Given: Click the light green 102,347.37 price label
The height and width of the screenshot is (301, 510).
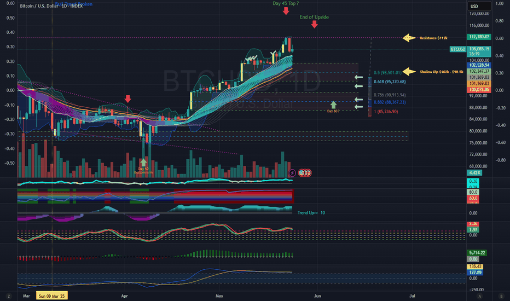Looking at the screenshot, I should click(x=479, y=71).
